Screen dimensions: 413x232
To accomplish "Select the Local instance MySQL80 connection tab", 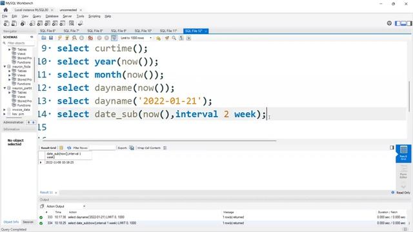I will coord(32,10).
